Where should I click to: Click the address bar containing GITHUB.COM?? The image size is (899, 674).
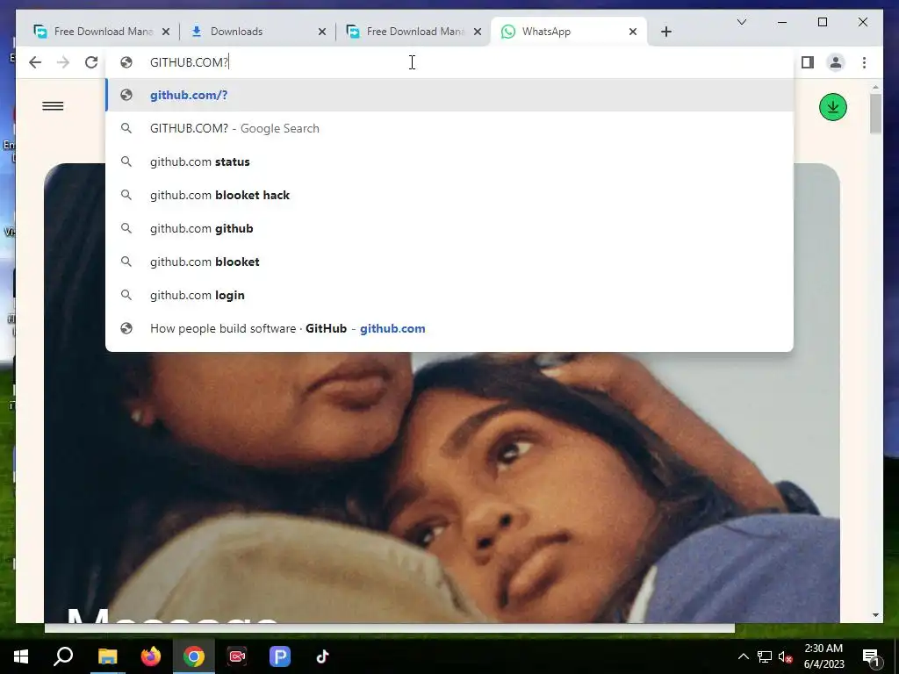(x=449, y=62)
